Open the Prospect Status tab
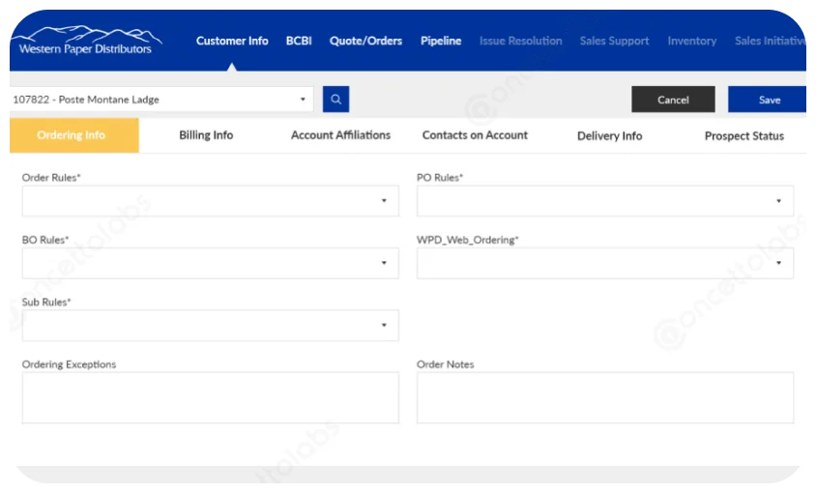Image resolution: width=816 pixels, height=493 pixels. tap(744, 136)
